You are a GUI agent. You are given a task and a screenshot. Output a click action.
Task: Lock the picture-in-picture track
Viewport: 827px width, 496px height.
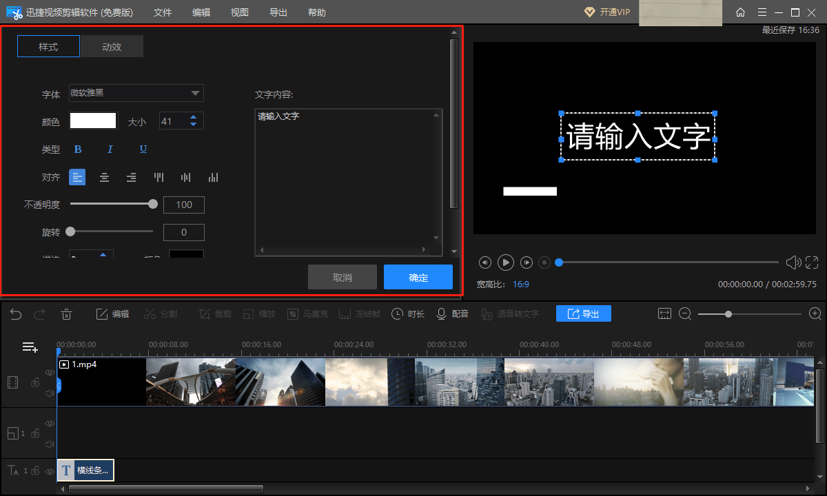(x=34, y=433)
